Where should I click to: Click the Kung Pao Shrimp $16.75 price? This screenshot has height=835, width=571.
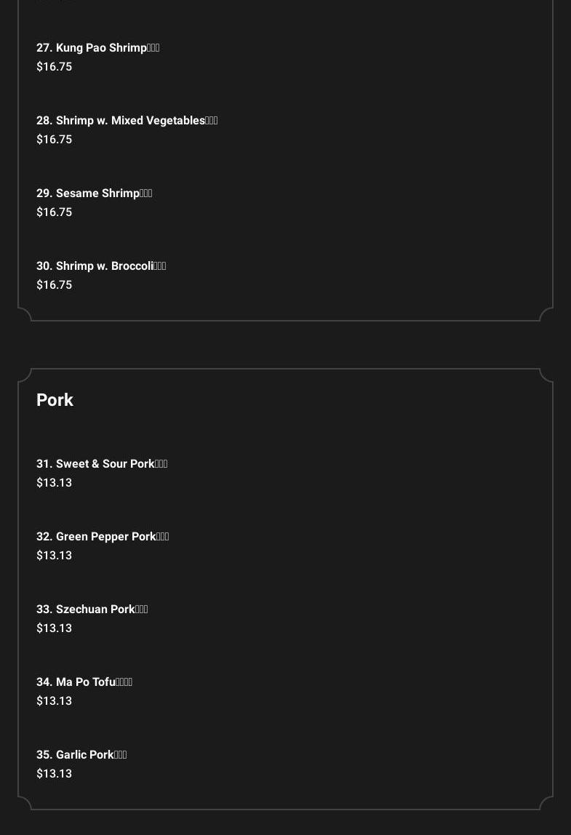55,67
